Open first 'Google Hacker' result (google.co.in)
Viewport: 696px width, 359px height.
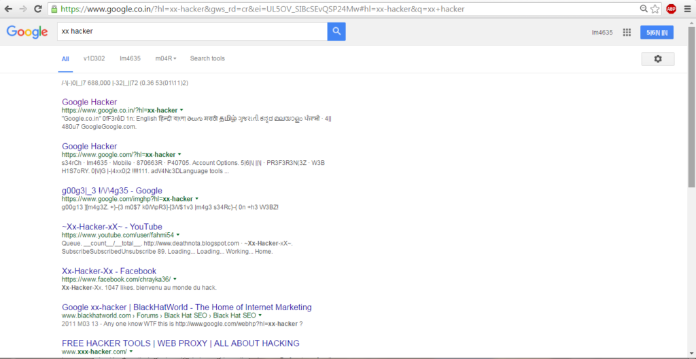pyautogui.click(x=89, y=102)
